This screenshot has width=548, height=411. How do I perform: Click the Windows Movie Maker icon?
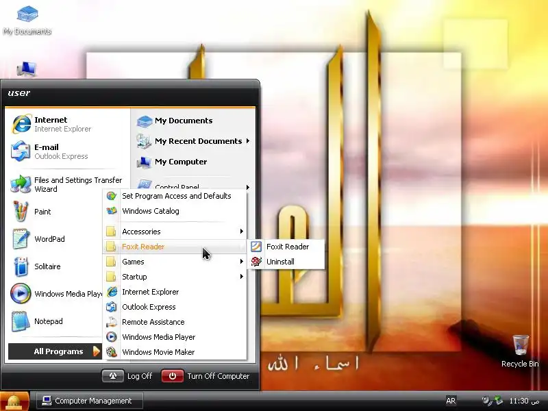tap(112, 351)
